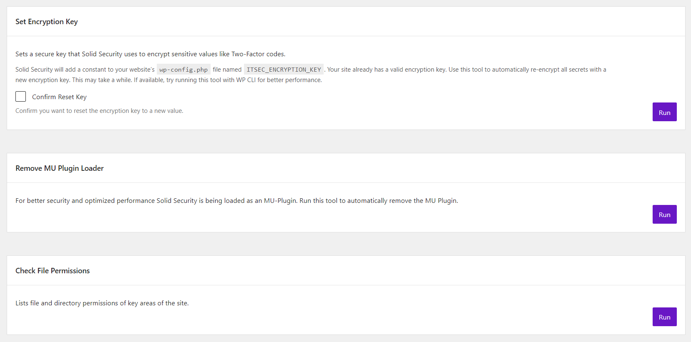Screen dimensions: 691x342
Task: Click the Set Encryption Key heading
Action: point(47,22)
